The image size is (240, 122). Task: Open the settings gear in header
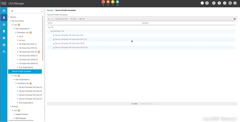pos(230,3)
